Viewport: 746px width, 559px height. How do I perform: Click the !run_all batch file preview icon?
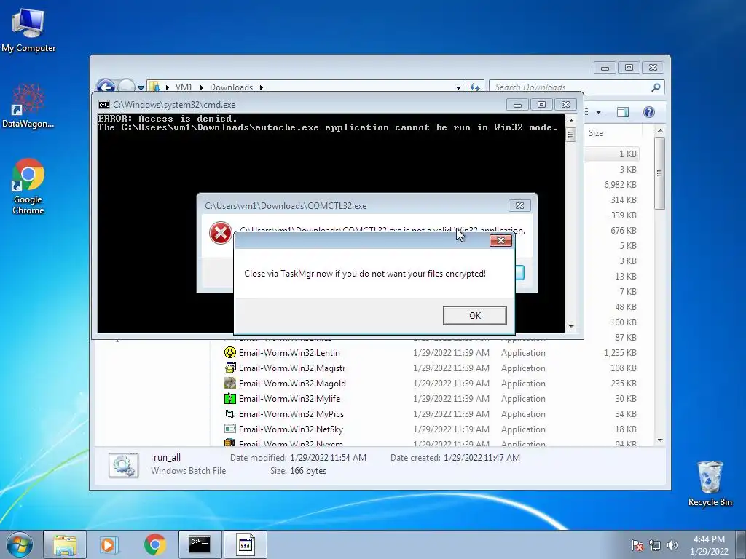point(123,464)
